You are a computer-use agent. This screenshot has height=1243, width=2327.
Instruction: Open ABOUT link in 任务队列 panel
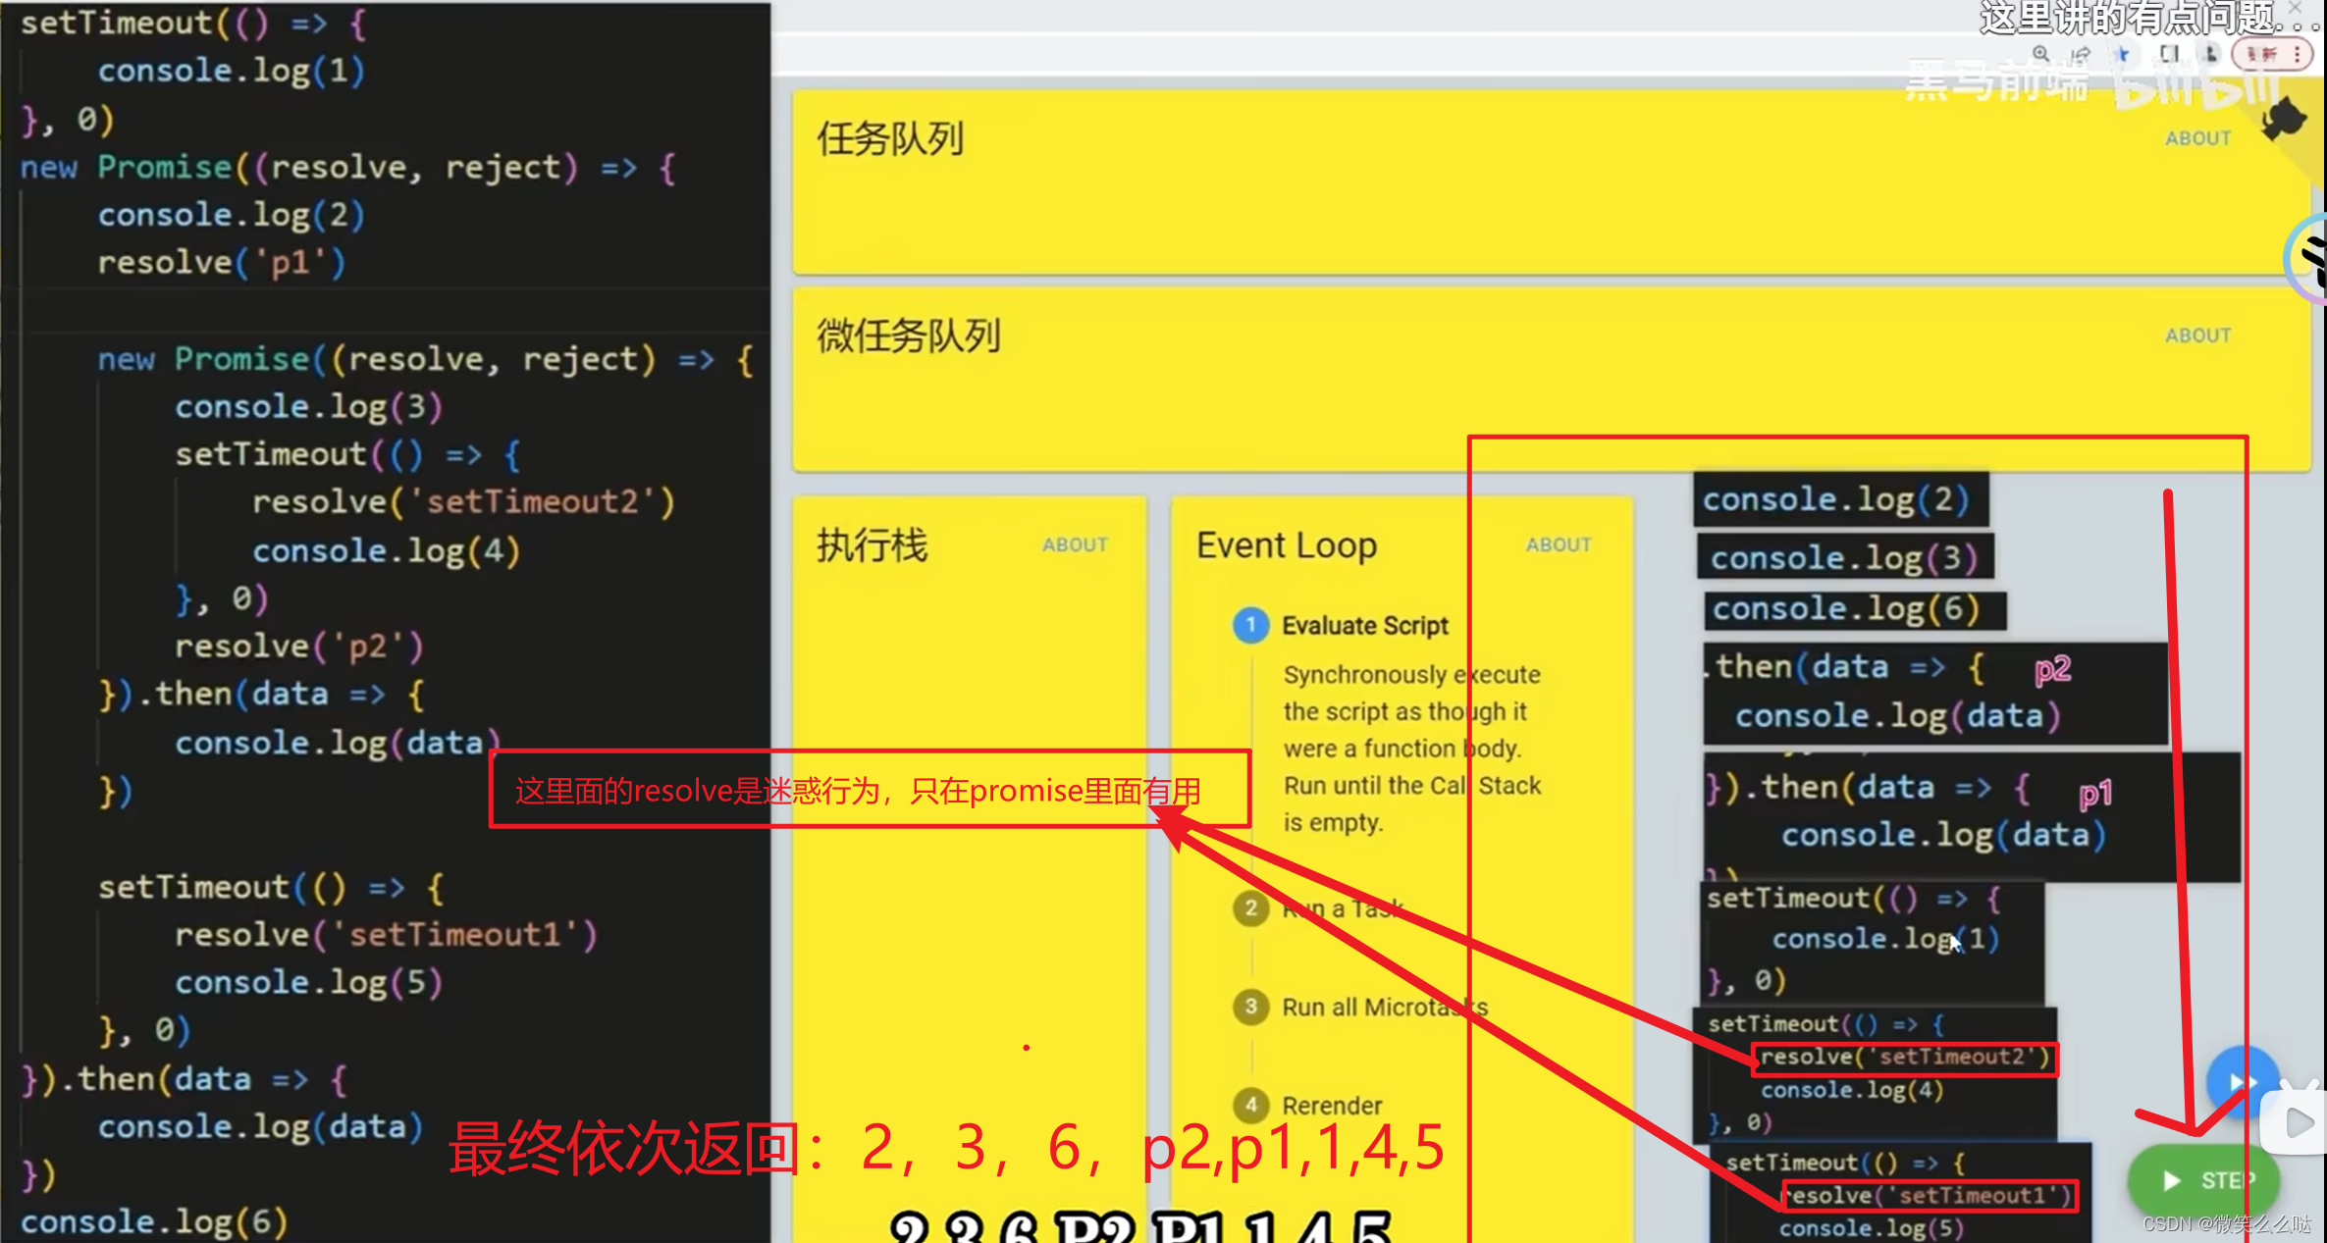pos(2197,138)
